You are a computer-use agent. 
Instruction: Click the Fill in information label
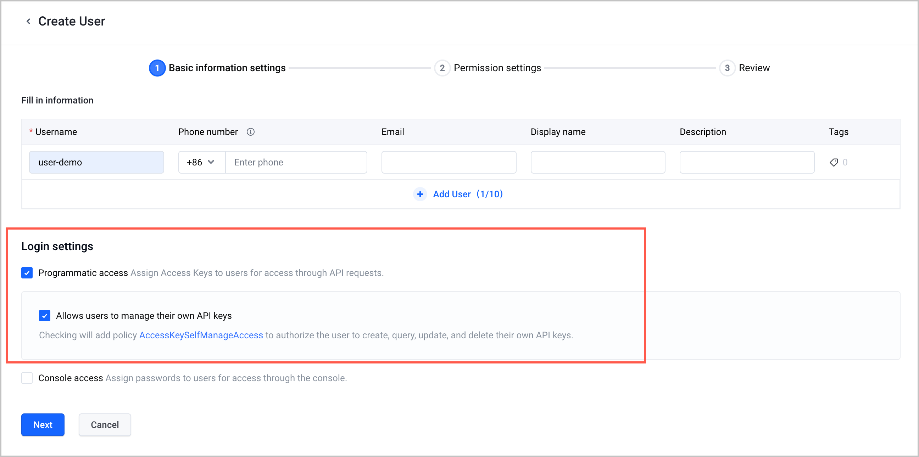point(57,101)
